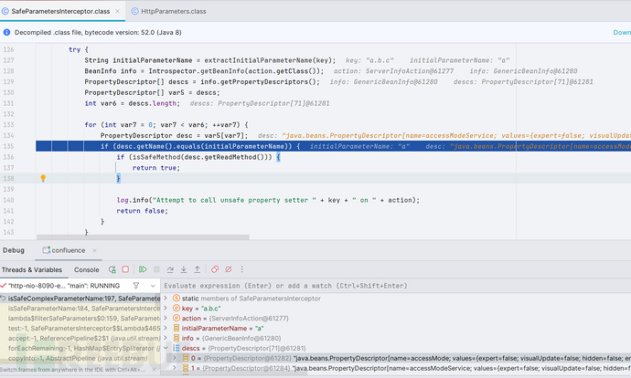Click the key parameter icon

click(176, 309)
